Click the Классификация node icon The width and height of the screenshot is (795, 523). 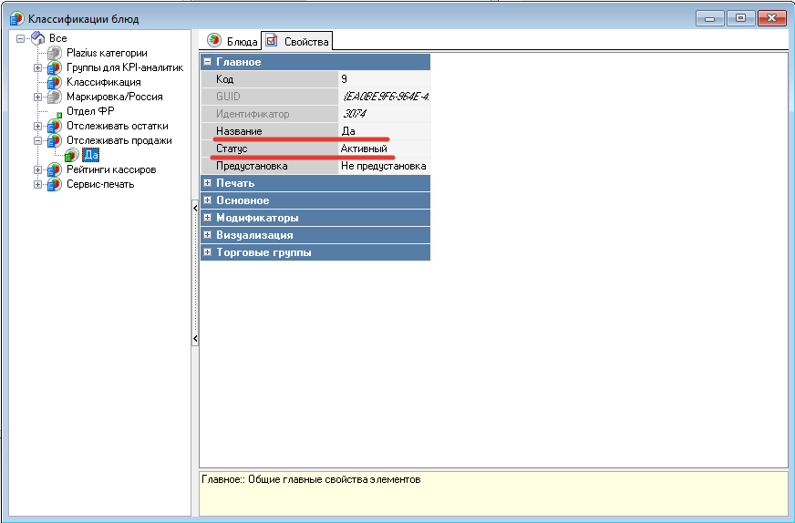coord(55,82)
